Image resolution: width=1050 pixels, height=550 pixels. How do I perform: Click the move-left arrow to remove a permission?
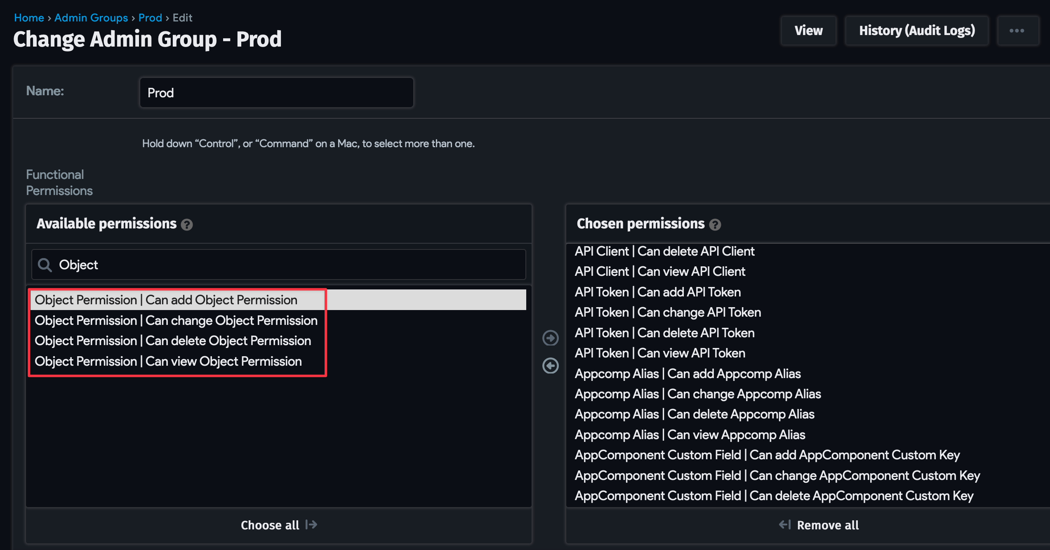(550, 366)
